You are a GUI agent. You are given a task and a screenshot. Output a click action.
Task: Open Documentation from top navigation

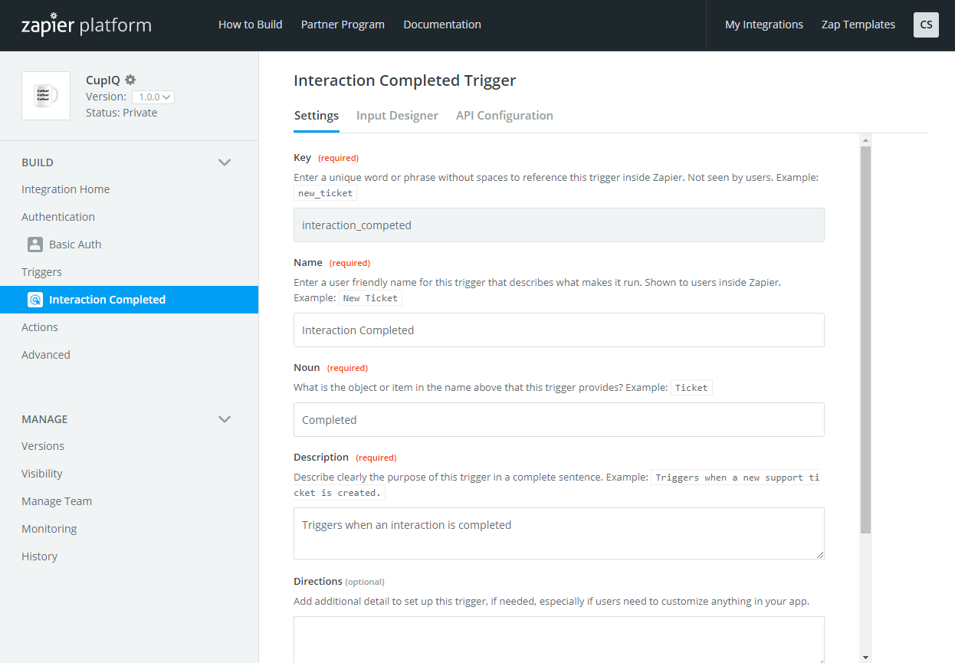pos(442,25)
